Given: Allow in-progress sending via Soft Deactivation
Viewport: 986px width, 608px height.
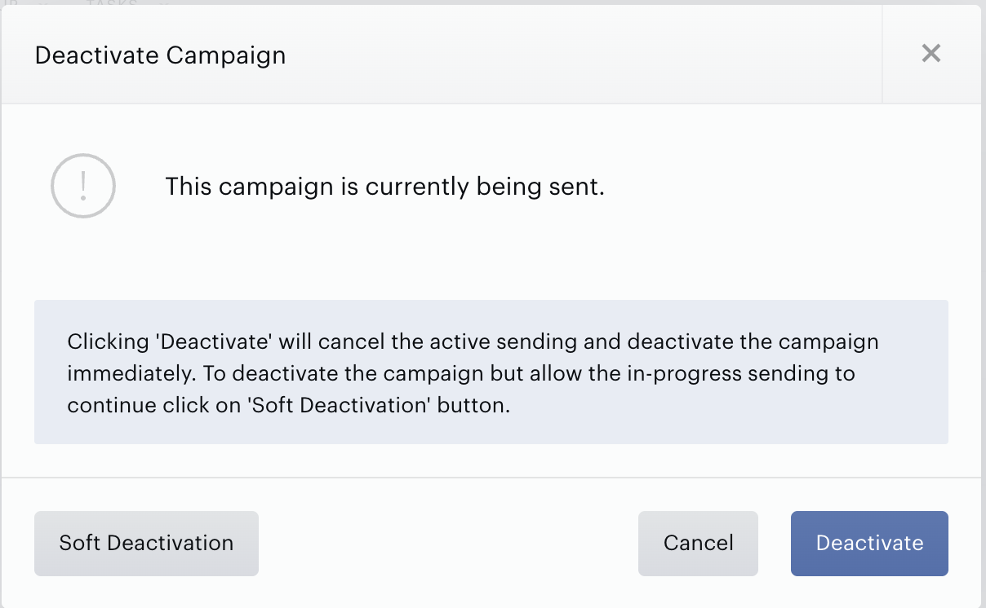Looking at the screenshot, I should click(146, 544).
